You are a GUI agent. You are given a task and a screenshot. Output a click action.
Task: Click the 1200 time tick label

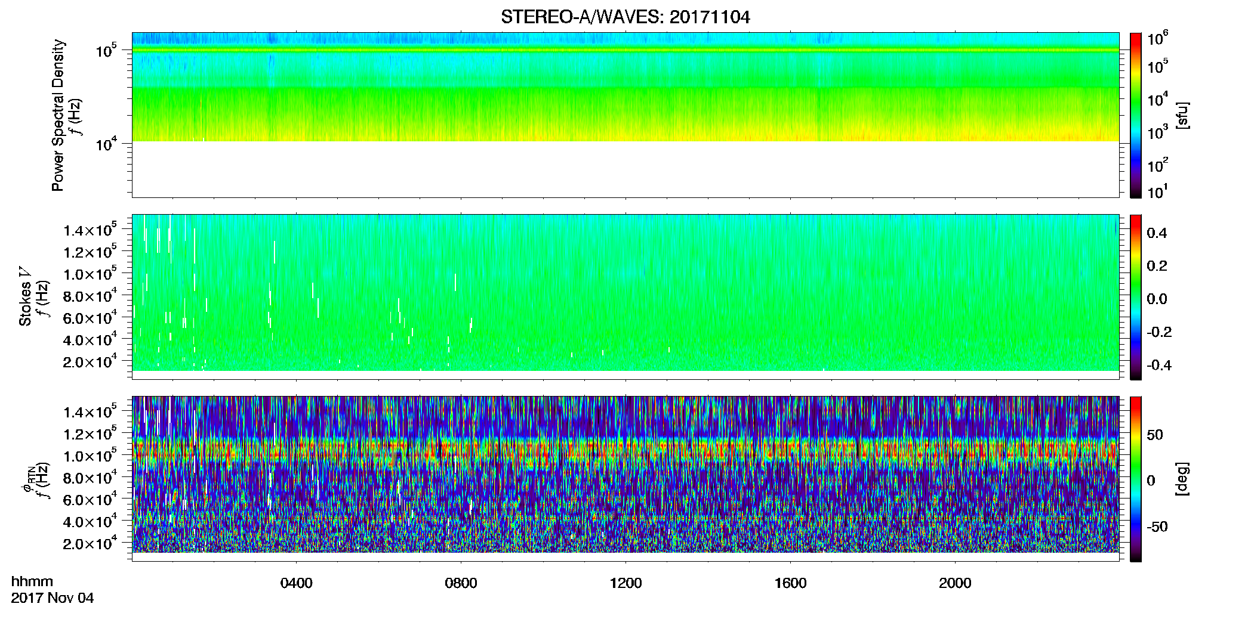tap(626, 583)
